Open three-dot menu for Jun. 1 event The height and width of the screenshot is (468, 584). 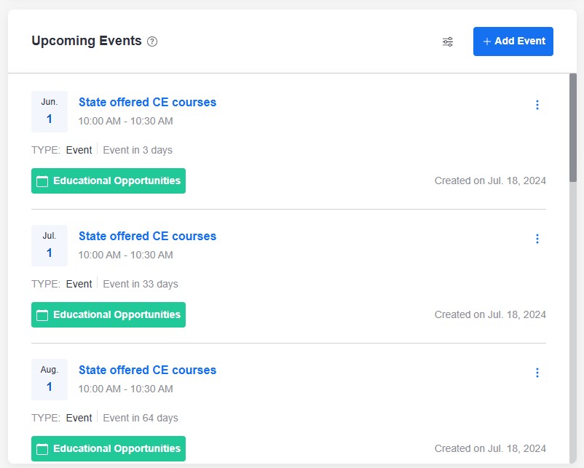coord(537,105)
